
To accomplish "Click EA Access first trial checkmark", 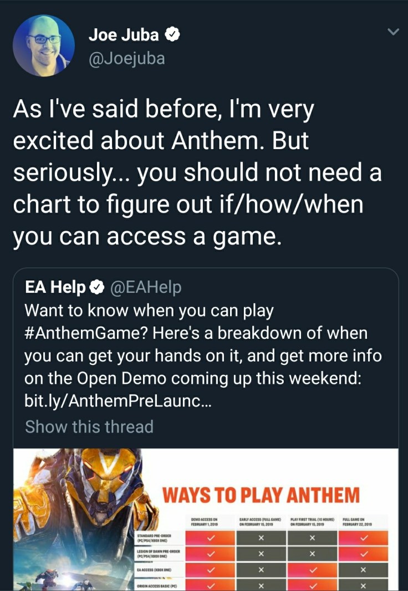I will [313, 568].
